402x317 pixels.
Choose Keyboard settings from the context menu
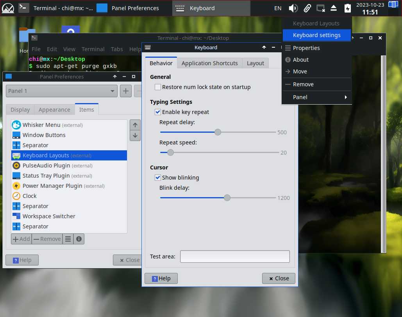pyautogui.click(x=316, y=35)
